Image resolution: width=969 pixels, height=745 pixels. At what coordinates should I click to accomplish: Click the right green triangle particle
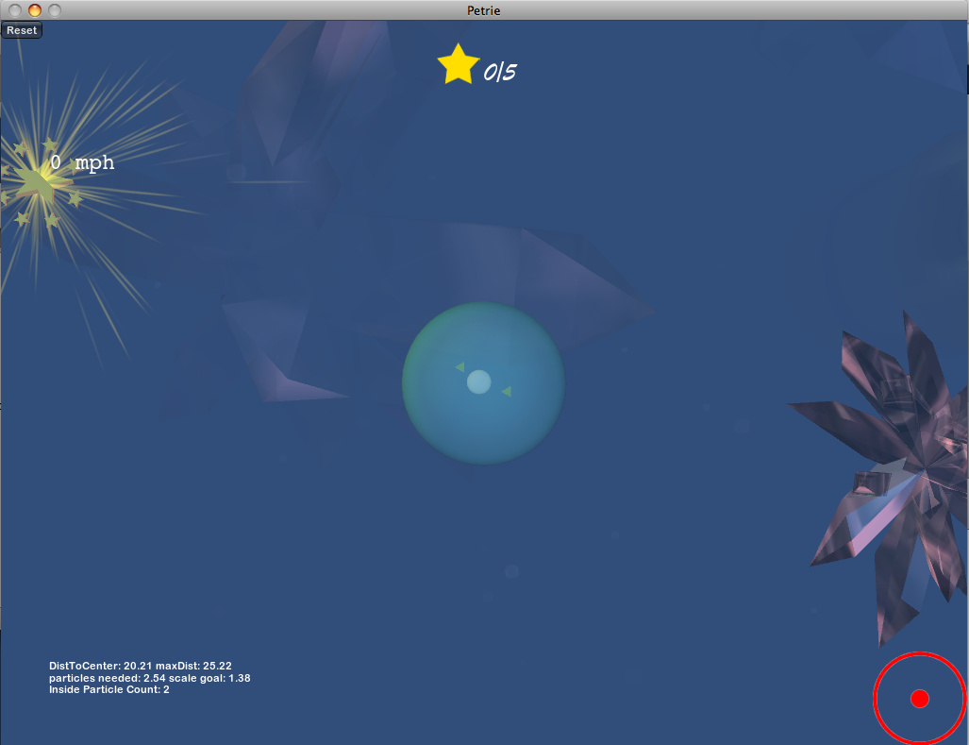[x=507, y=391]
